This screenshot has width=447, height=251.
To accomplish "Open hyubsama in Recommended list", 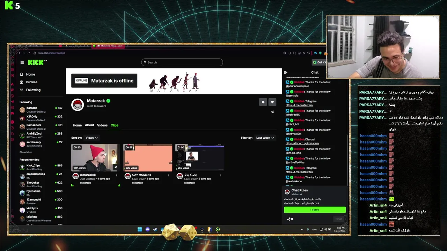I will coord(41,192).
